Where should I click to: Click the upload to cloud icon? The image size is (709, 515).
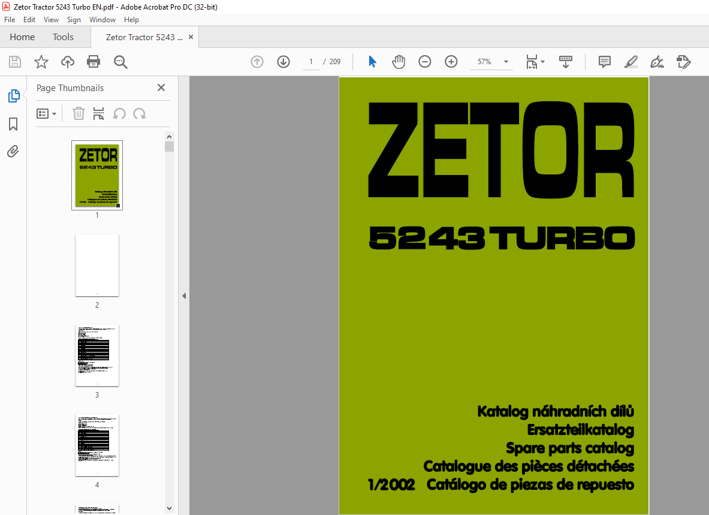(67, 62)
